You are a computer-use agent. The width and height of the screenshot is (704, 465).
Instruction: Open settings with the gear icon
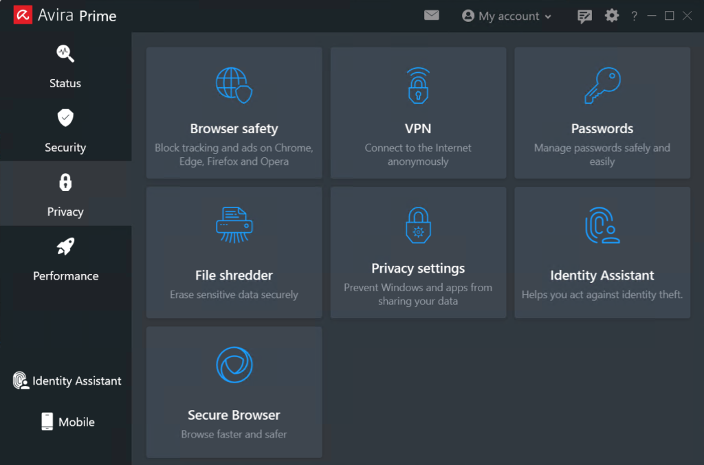[612, 16]
